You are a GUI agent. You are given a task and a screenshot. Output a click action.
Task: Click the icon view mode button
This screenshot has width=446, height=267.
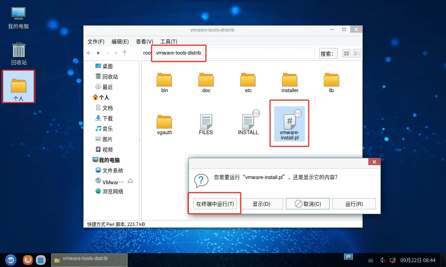[x=346, y=53]
